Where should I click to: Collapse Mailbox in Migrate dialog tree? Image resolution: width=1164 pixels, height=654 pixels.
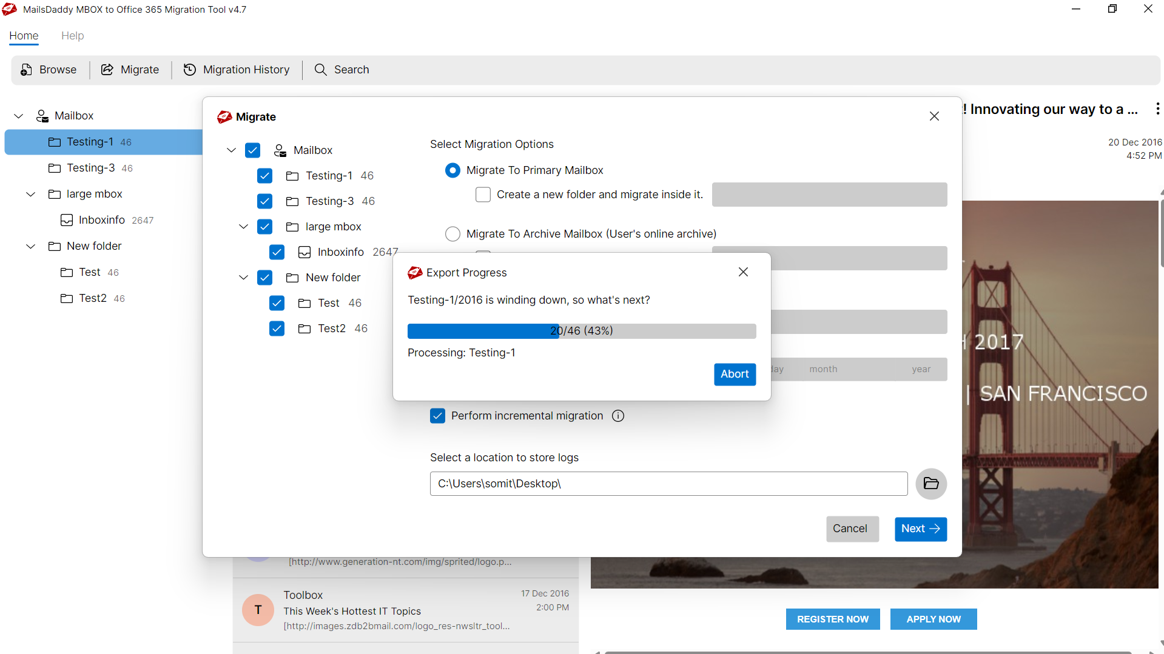pyautogui.click(x=232, y=150)
